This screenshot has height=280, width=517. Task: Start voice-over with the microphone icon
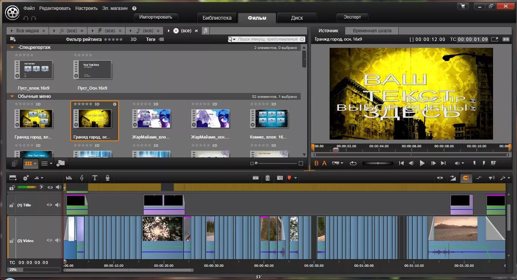(x=108, y=178)
